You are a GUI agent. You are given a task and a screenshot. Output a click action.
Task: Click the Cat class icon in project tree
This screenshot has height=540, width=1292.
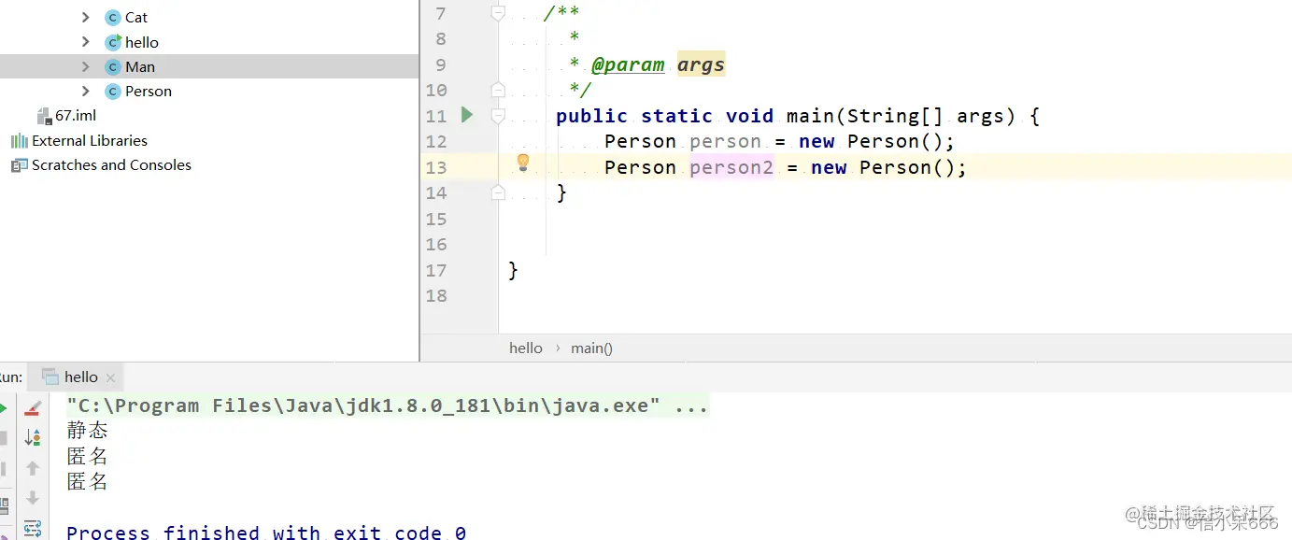pyautogui.click(x=113, y=18)
